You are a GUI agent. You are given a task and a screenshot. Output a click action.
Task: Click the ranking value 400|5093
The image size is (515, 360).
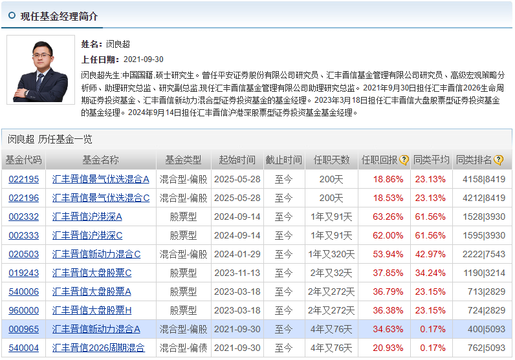tap(487, 329)
